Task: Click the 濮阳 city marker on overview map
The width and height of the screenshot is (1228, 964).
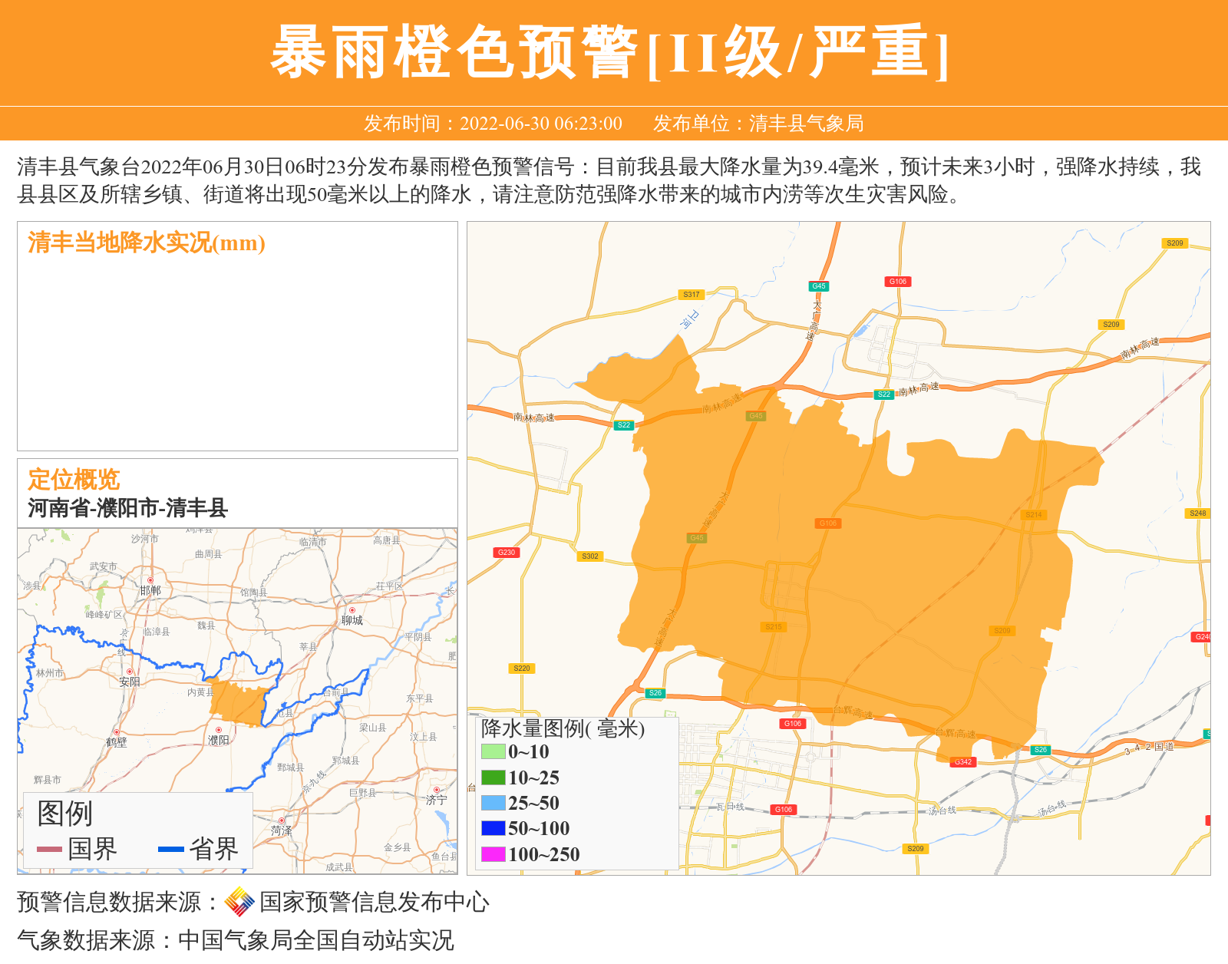Action: tap(219, 730)
